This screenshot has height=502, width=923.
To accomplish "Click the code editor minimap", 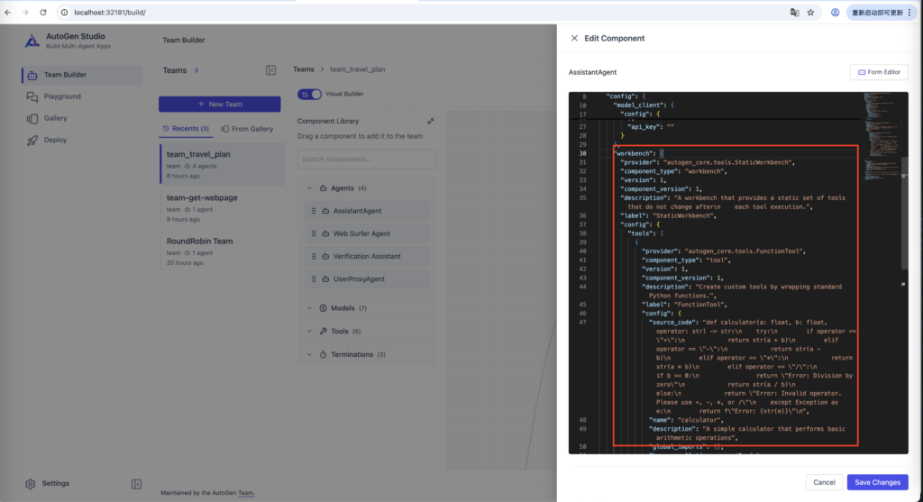I will [882, 135].
